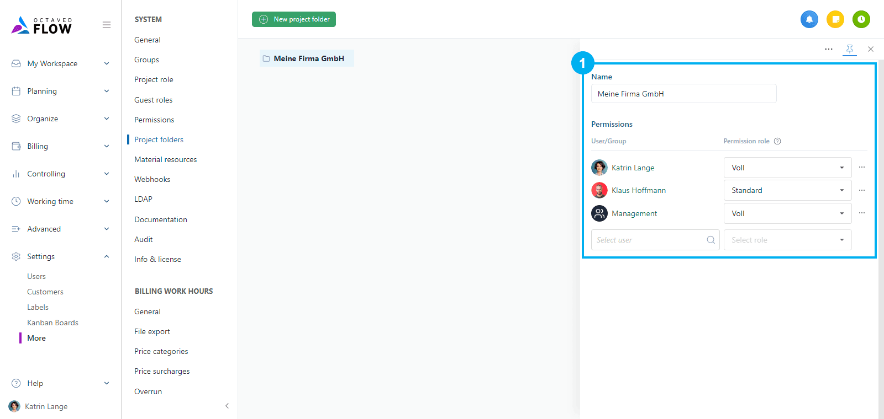This screenshot has width=884, height=419.
Task: Open the panel's three-dot options menu
Action: click(828, 49)
